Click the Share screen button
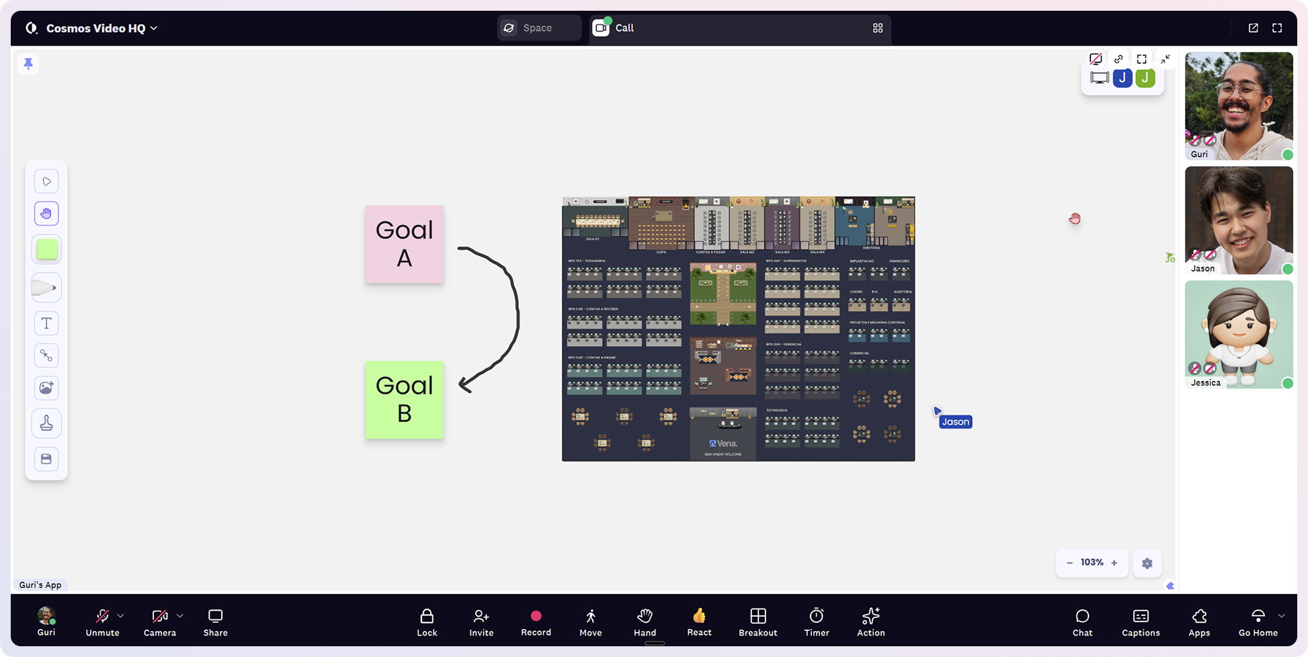 [216, 621]
